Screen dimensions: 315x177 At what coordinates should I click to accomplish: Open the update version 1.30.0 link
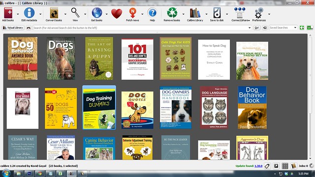point(258,166)
